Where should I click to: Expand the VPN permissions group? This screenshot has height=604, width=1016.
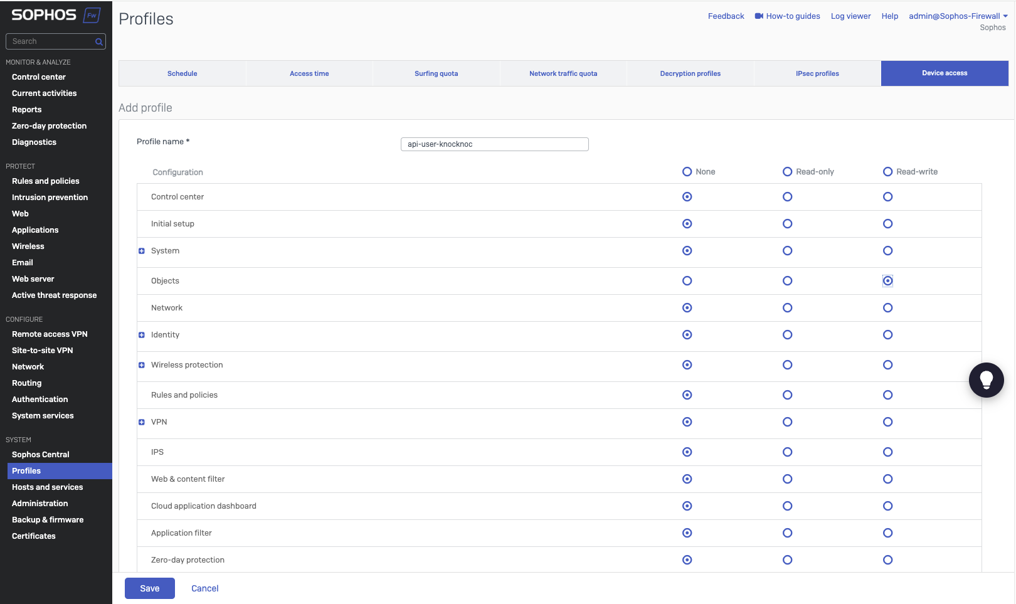142,422
